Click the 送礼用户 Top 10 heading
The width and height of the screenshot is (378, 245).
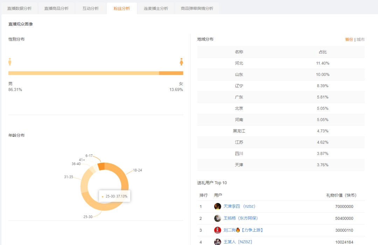212,183
